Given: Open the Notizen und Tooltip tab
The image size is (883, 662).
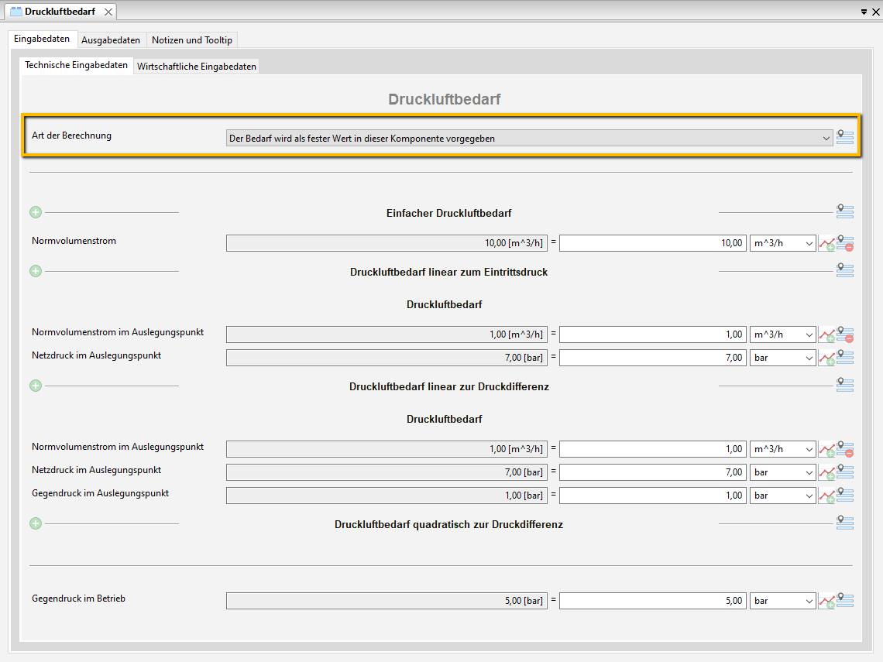Looking at the screenshot, I should coord(191,39).
